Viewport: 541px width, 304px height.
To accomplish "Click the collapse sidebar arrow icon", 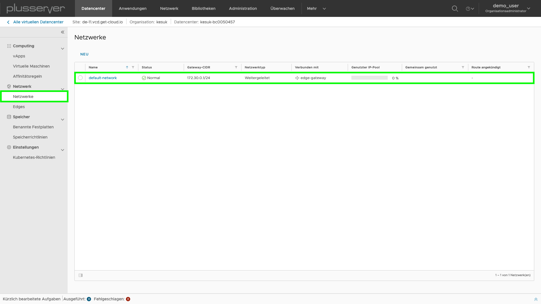I will pyautogui.click(x=63, y=32).
